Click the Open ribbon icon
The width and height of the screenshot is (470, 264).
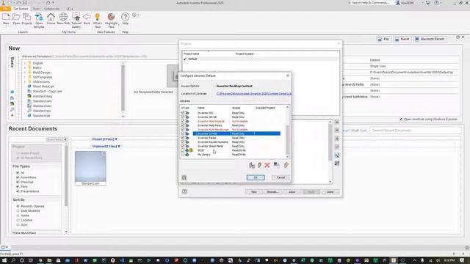pyautogui.click(x=16, y=17)
